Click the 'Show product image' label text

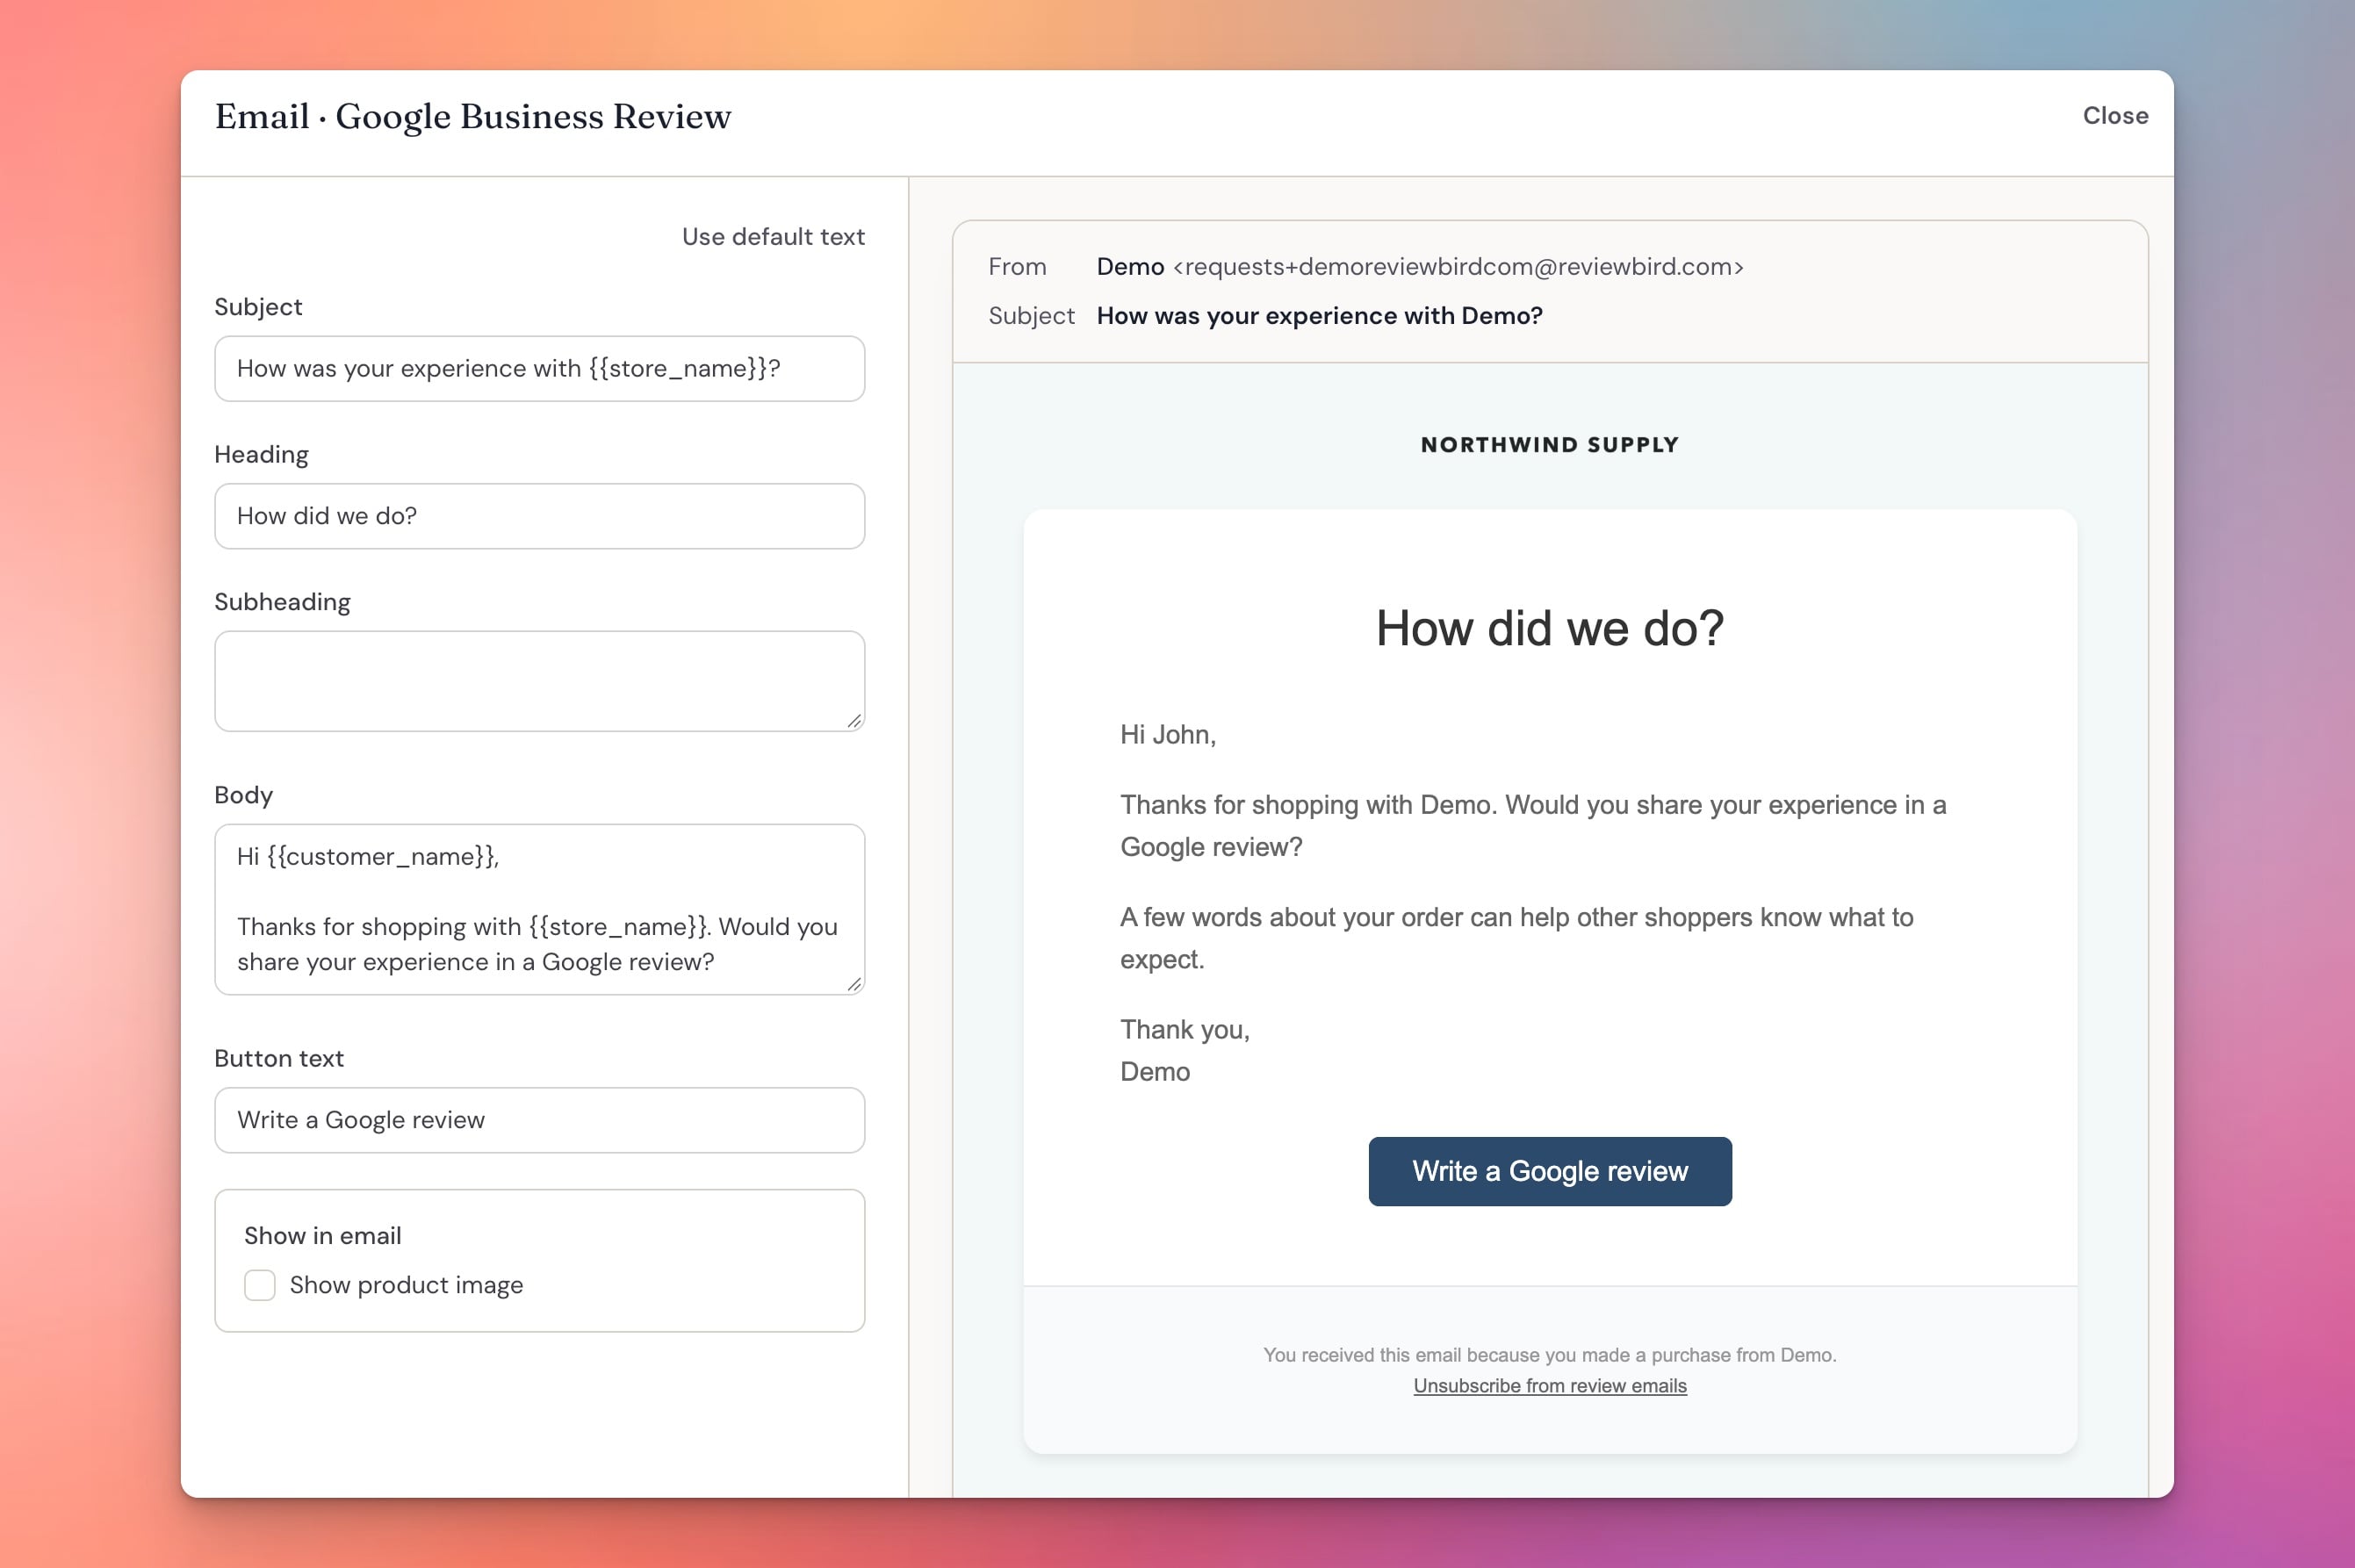(x=406, y=1285)
